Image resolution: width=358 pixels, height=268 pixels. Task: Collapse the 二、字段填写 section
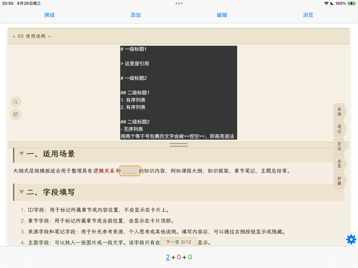21,192
